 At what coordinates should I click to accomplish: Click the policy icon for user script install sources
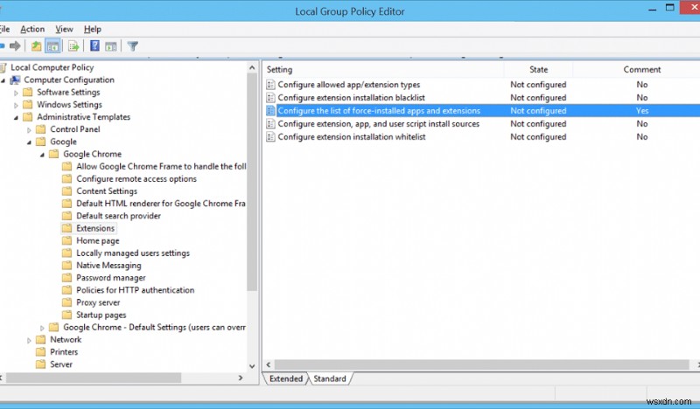[x=270, y=123]
